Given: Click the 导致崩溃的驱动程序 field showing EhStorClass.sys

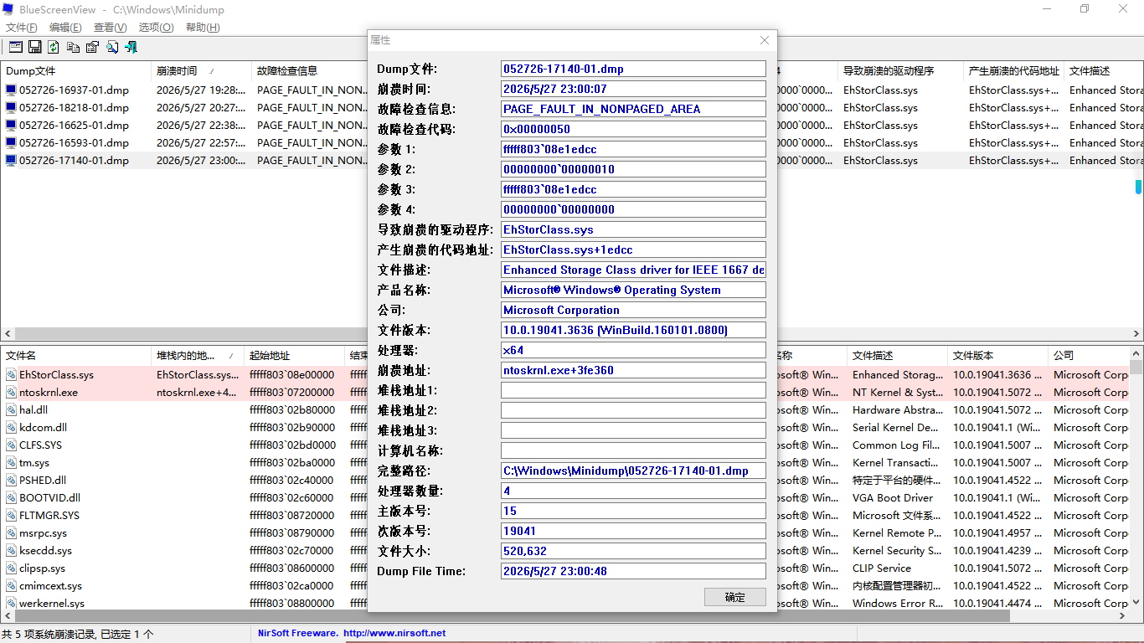Looking at the screenshot, I should (x=633, y=229).
